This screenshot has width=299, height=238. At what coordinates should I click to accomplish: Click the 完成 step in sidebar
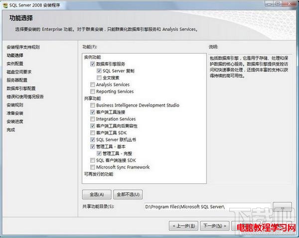point(11,130)
